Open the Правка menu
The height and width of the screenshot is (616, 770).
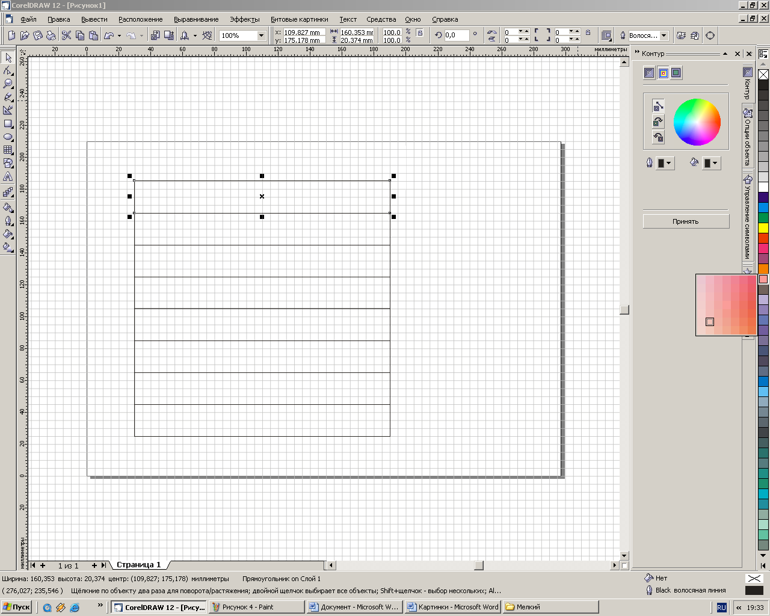tap(59, 19)
